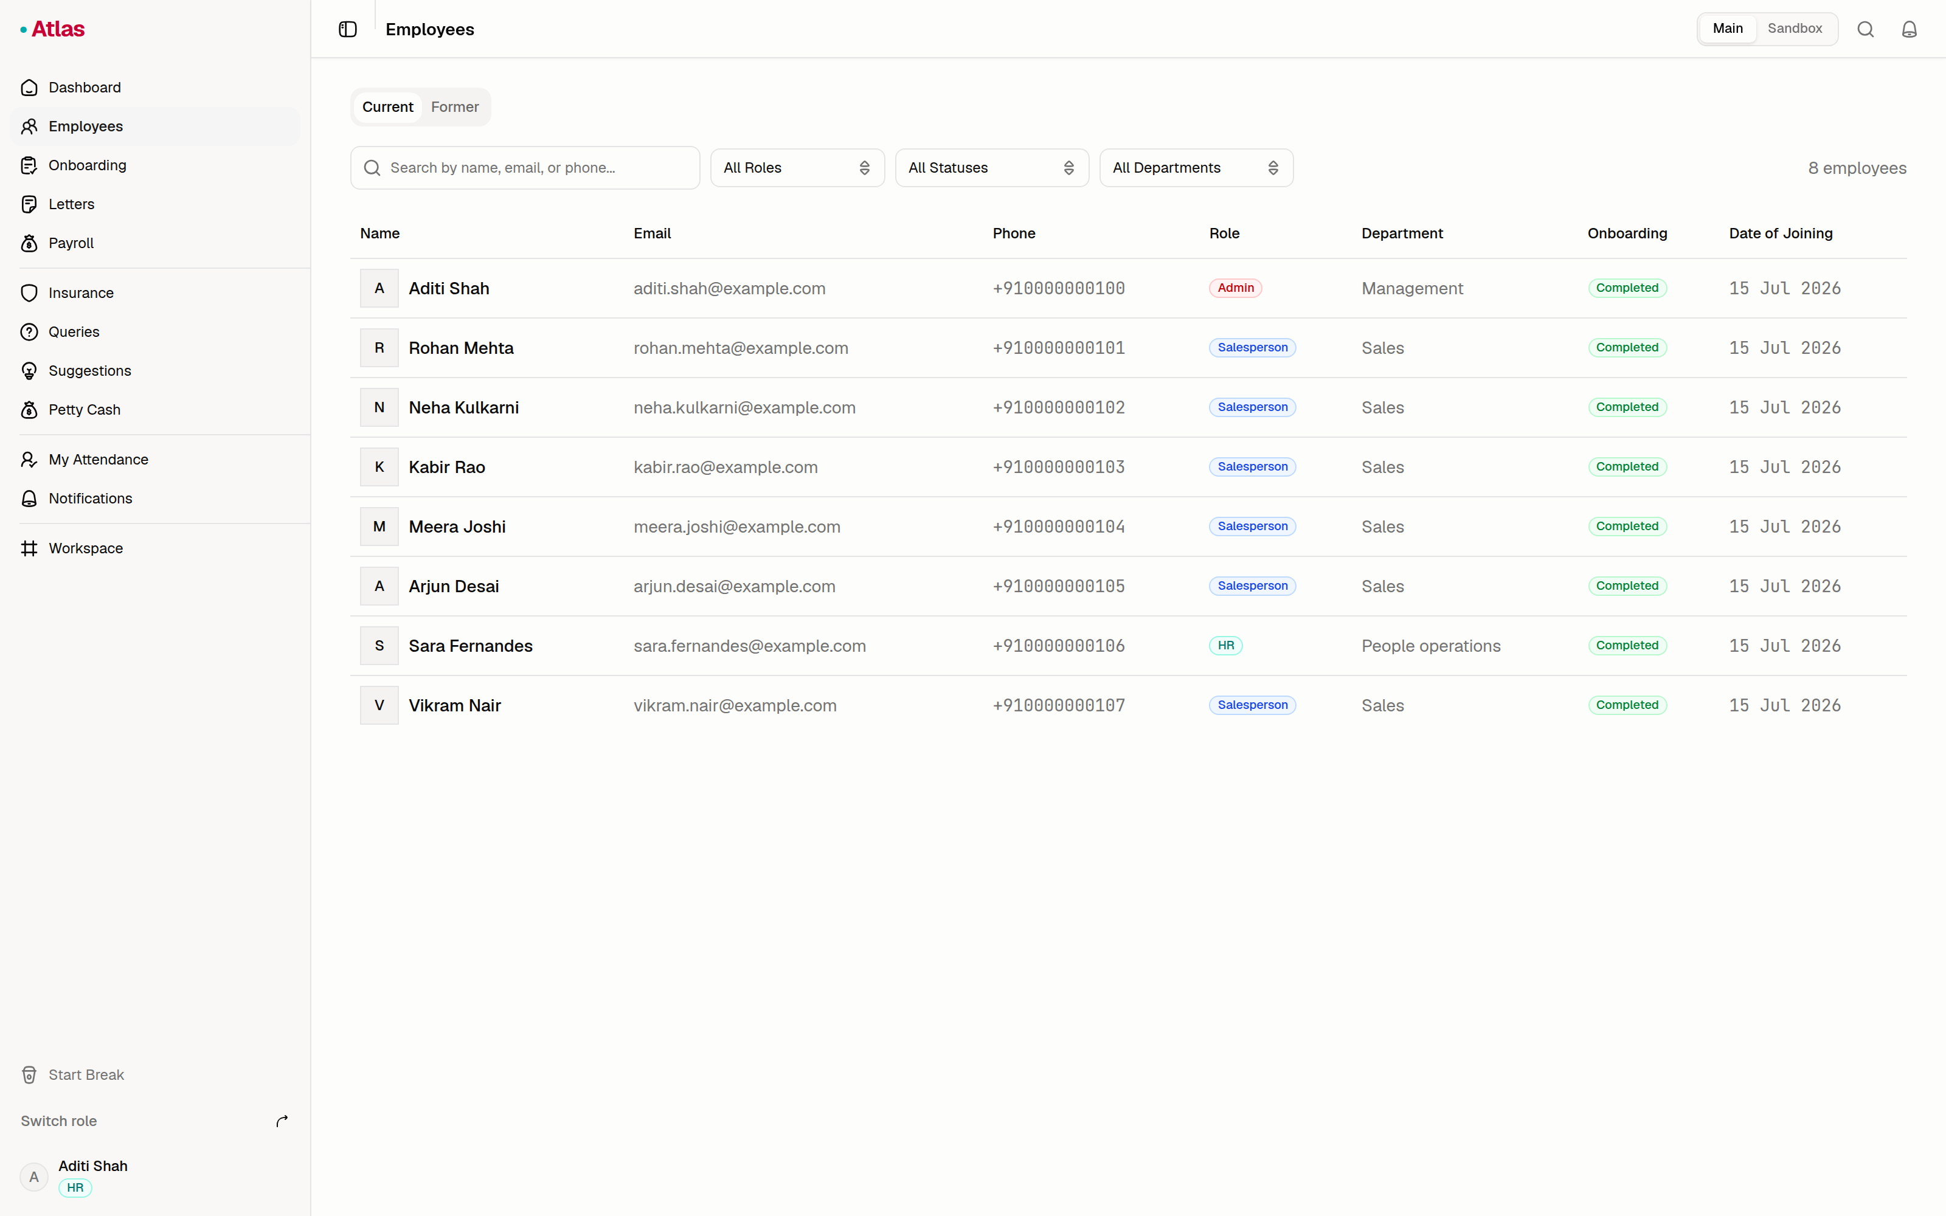
Task: Click the 8 employees count label
Action: 1857,168
